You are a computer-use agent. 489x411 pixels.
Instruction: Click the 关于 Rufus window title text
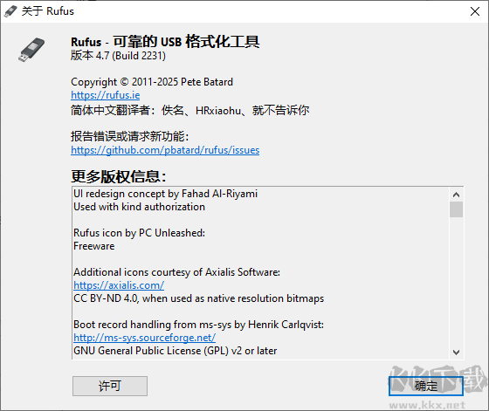click(x=48, y=11)
